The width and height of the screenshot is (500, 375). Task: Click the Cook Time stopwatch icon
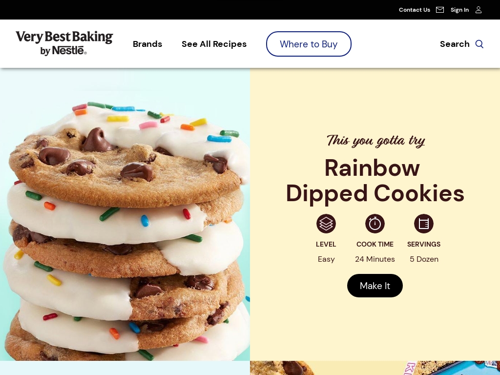coord(375,224)
